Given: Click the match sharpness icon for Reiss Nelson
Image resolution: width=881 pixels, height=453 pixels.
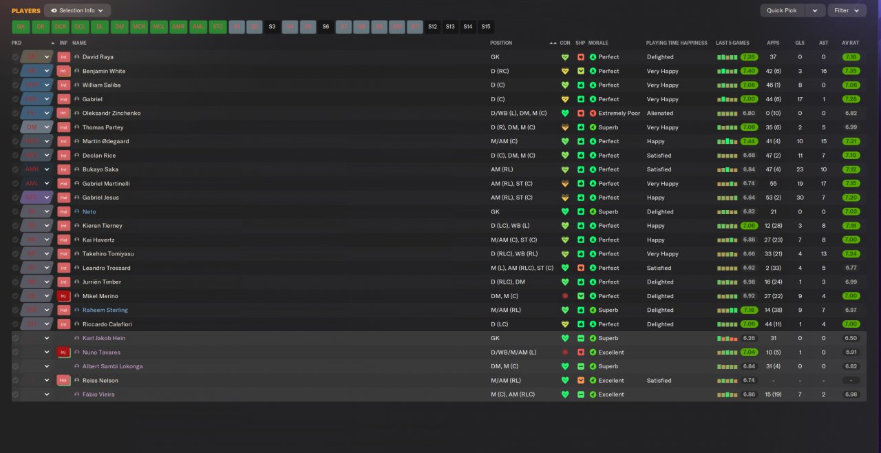Looking at the screenshot, I should [581, 380].
